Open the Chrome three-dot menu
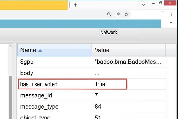The height and width of the screenshot is (119, 178). pyautogui.click(x=171, y=14)
